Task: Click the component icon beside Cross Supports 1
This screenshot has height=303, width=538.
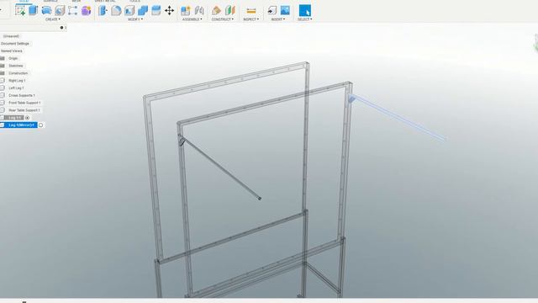Action: pyautogui.click(x=3, y=95)
